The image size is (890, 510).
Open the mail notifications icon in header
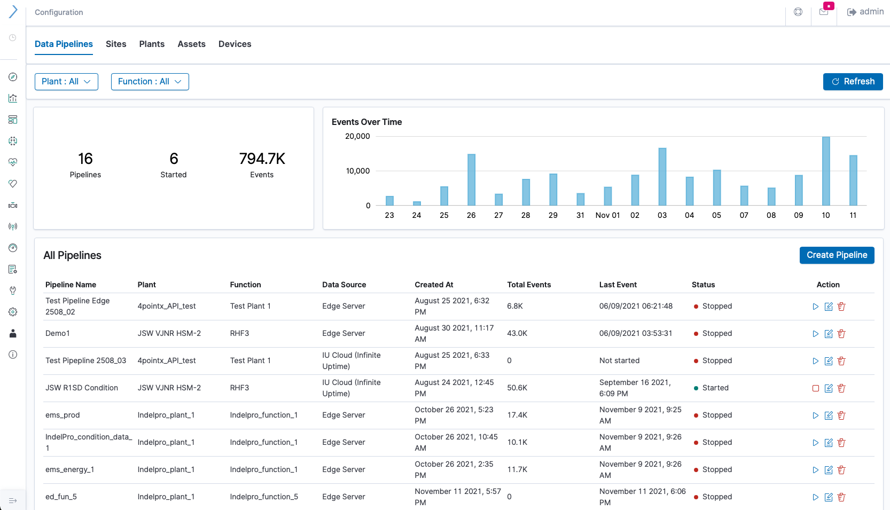[824, 12]
